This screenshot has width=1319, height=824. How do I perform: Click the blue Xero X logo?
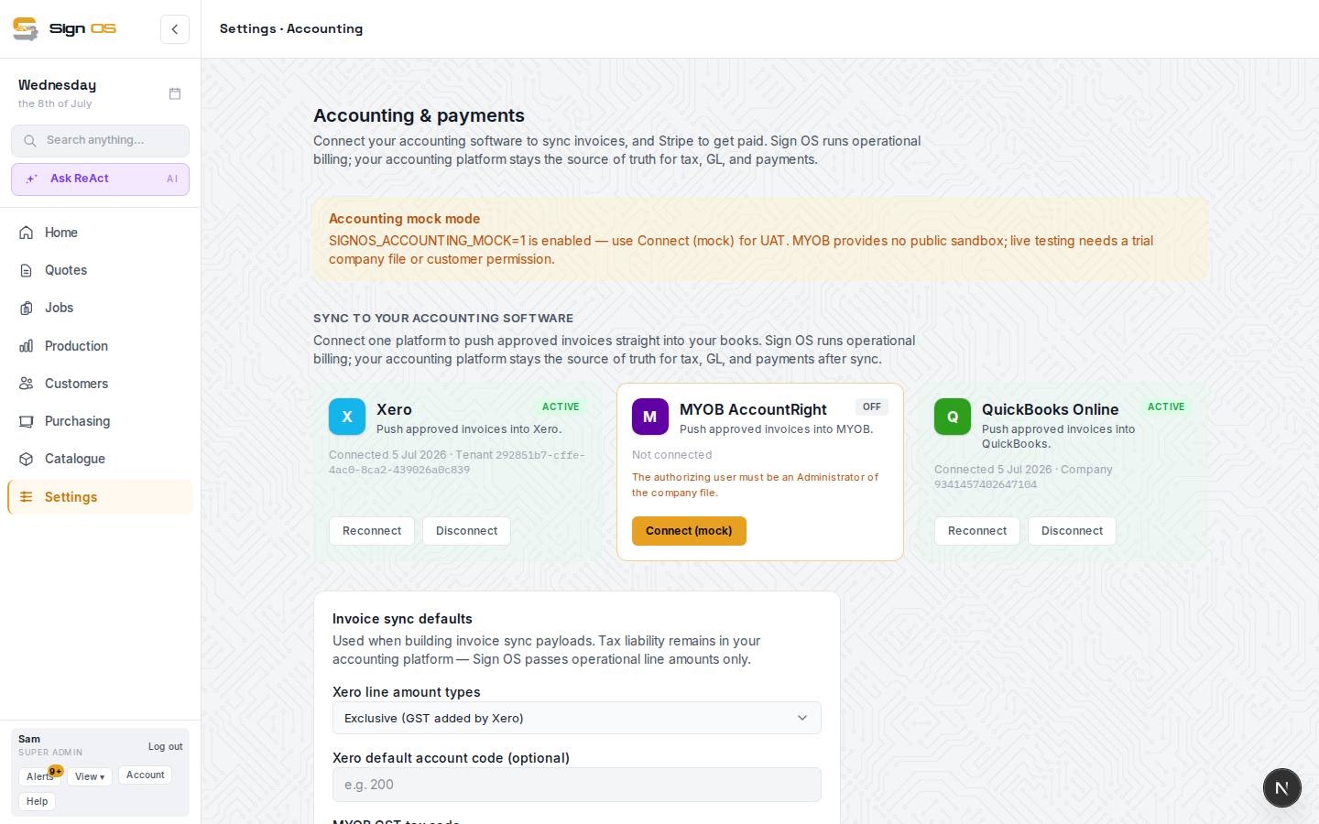tap(347, 417)
